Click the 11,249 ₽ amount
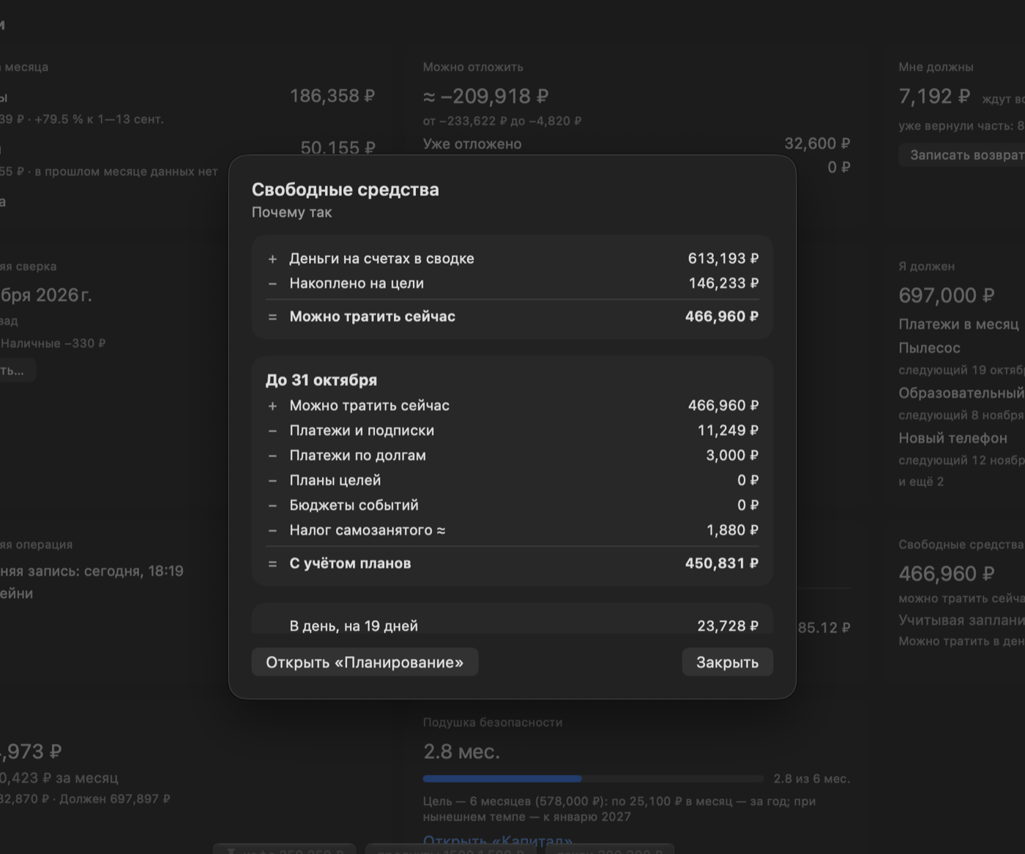The height and width of the screenshot is (854, 1025). click(x=728, y=431)
